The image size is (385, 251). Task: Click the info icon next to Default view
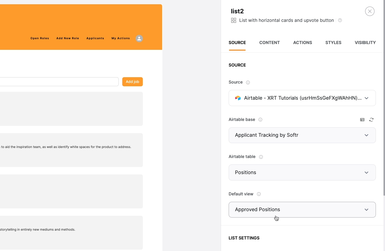click(x=259, y=194)
